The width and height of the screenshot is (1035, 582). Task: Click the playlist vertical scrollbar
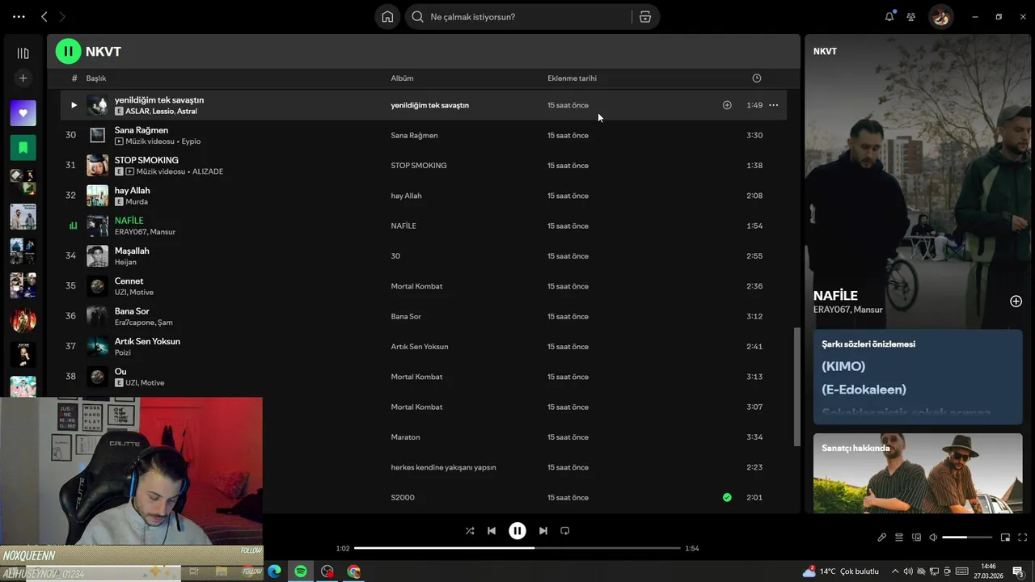click(796, 387)
